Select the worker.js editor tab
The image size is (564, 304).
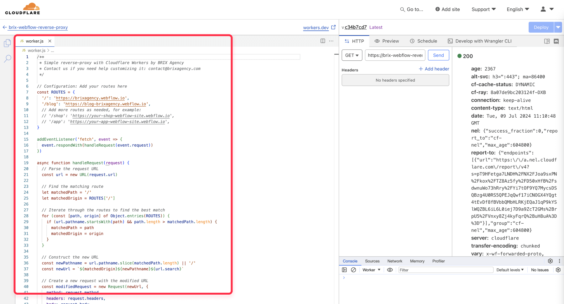(x=34, y=41)
